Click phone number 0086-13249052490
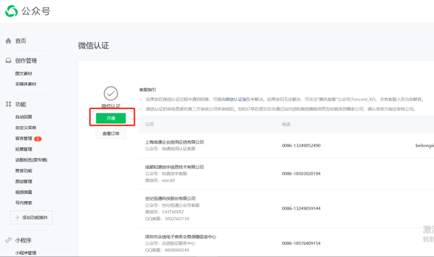Screen dimensions: 434x257 click(x=301, y=145)
